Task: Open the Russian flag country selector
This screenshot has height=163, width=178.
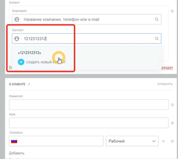Action: (x=14, y=141)
